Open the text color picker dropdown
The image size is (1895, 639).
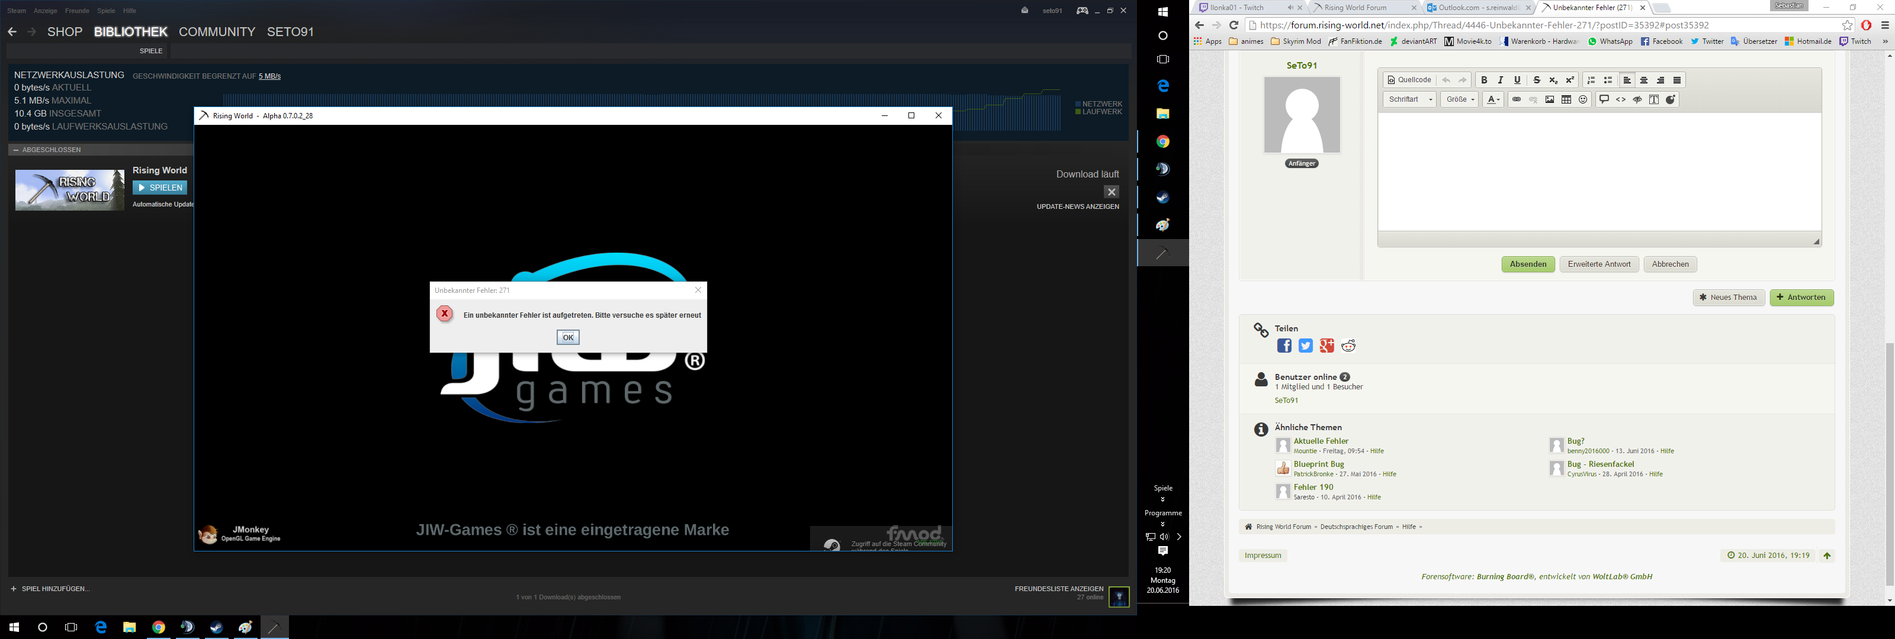(x=1493, y=100)
